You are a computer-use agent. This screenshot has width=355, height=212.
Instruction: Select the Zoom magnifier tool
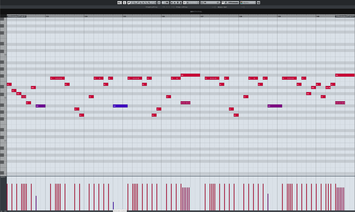click(x=149, y=2)
